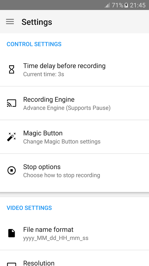Tap the circular stop options icon
This screenshot has width=149, height=266.
coord(11,171)
